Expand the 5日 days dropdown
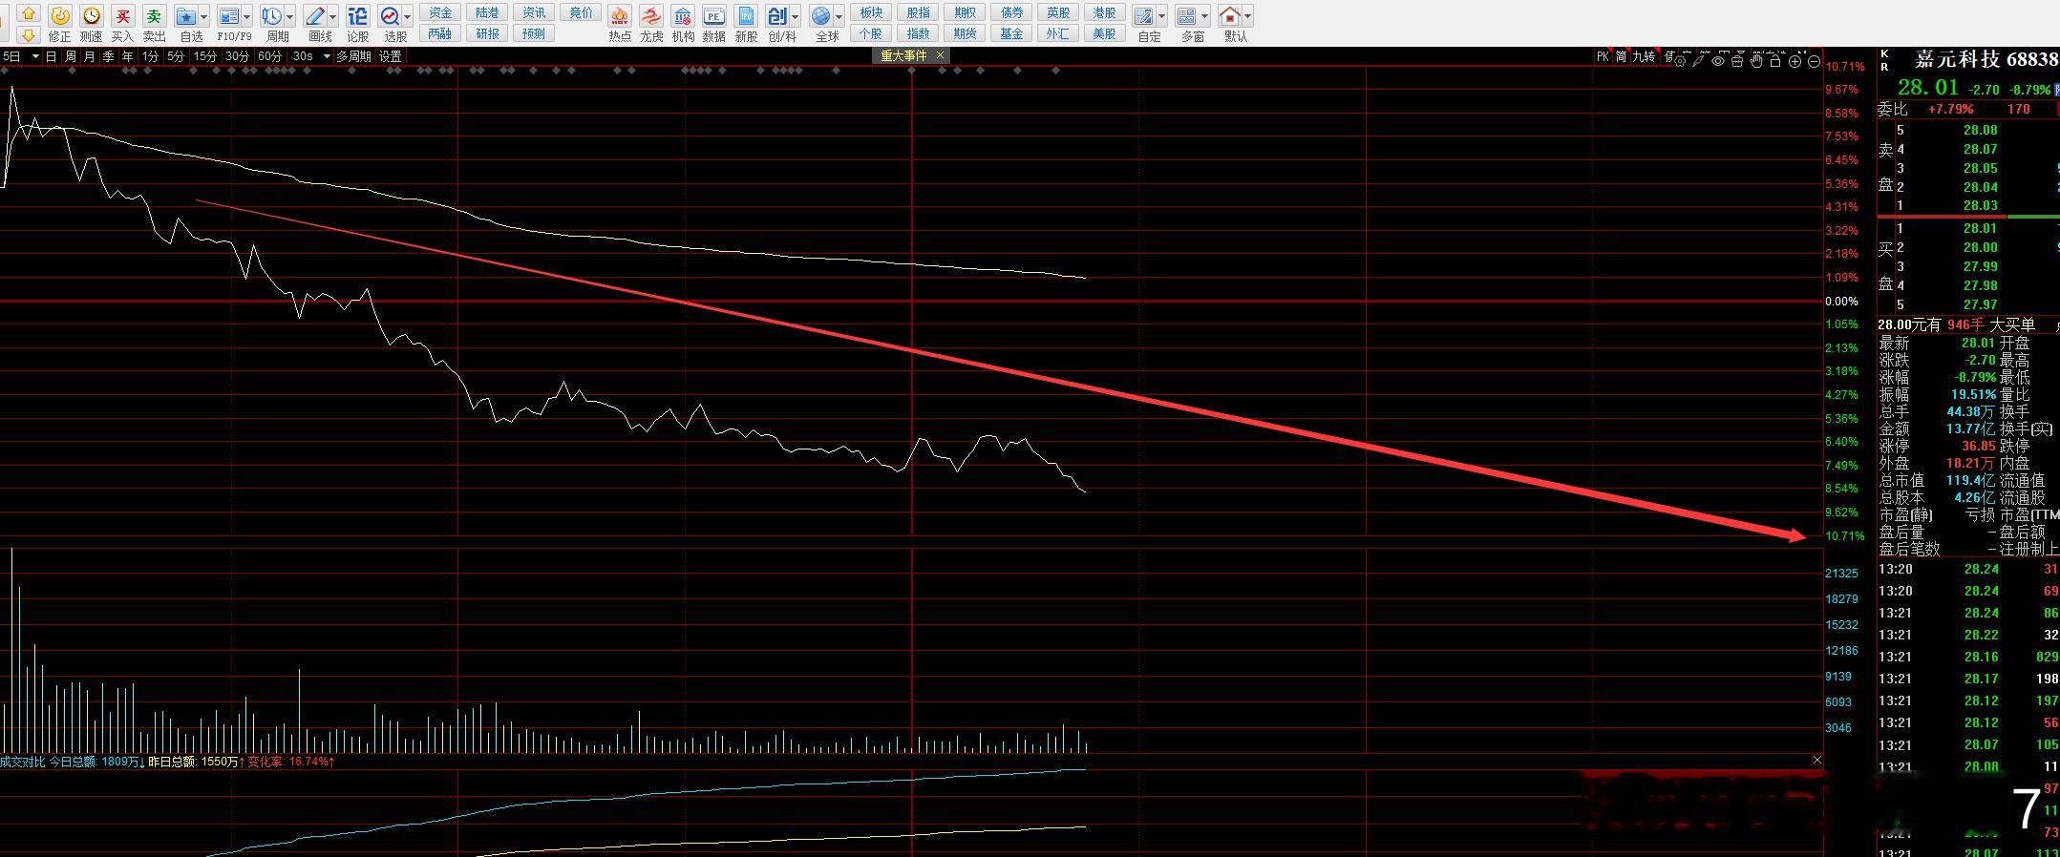 [x=35, y=56]
